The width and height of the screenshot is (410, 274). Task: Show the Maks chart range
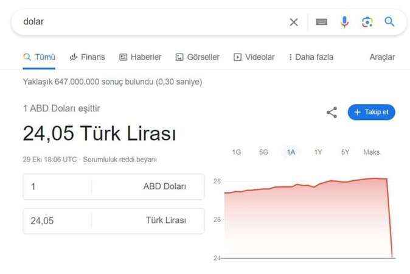click(371, 152)
